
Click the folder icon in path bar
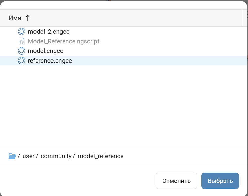[x=12, y=156]
